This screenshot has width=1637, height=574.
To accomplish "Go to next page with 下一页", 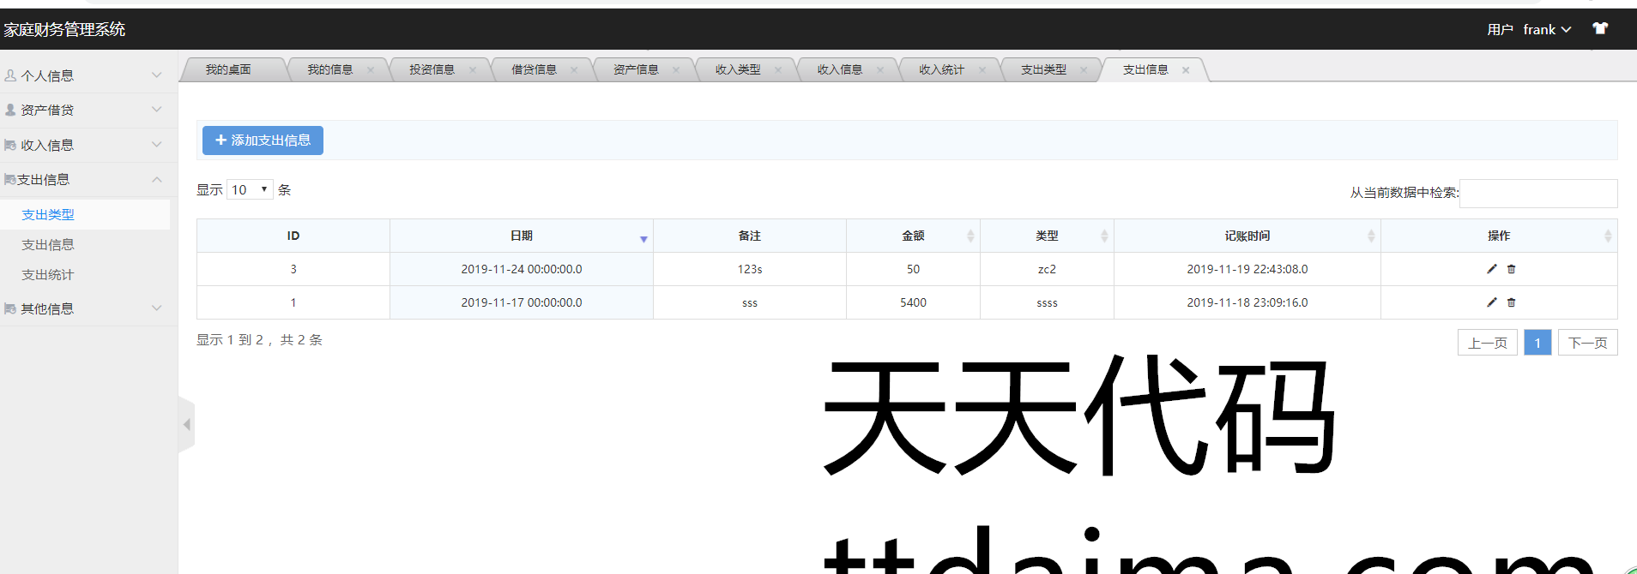I will [1587, 343].
